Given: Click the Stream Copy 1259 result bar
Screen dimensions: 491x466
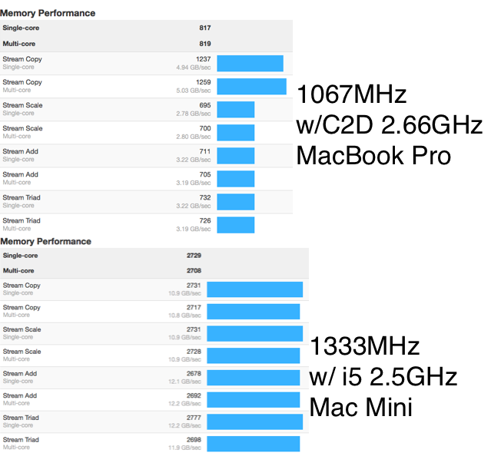Looking at the screenshot, I should [x=252, y=87].
